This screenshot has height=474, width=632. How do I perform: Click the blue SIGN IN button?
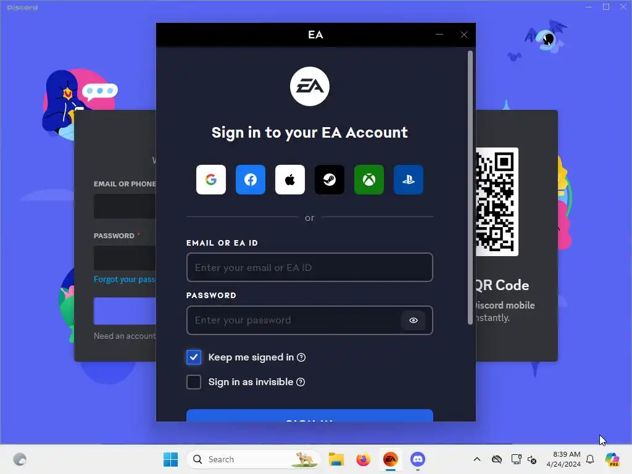click(310, 415)
